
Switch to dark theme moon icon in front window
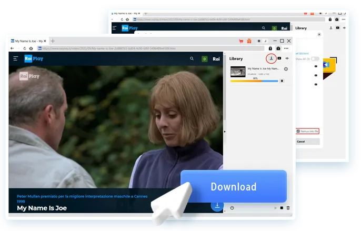(x=265, y=41)
